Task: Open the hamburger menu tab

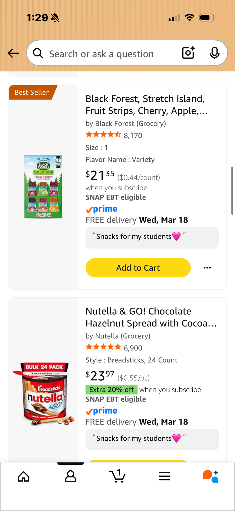Action: point(164,476)
